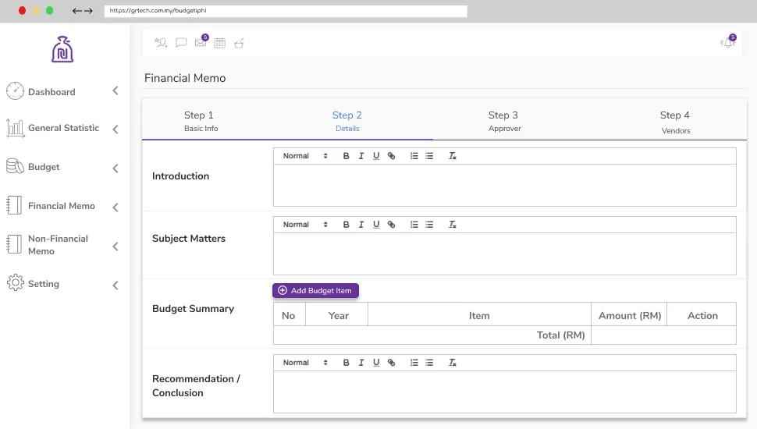Toggle underline in Subject Matters editor
The image size is (757, 429).
click(x=376, y=225)
